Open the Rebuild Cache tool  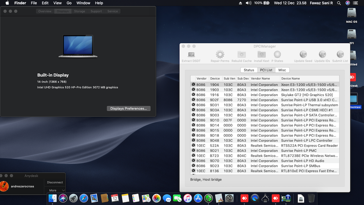(242, 55)
